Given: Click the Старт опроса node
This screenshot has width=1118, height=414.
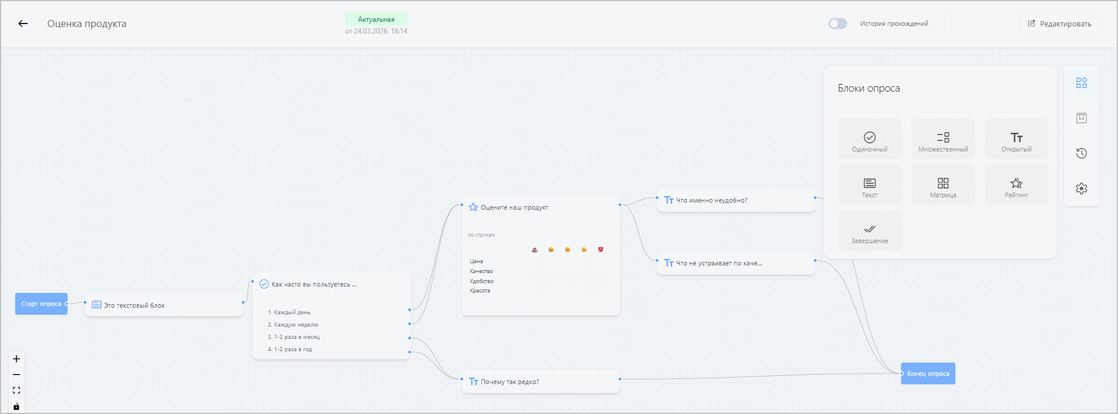Looking at the screenshot, I should pos(41,304).
